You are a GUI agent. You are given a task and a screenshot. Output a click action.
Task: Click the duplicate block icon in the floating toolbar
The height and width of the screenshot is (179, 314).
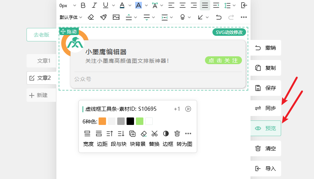pos(132,134)
